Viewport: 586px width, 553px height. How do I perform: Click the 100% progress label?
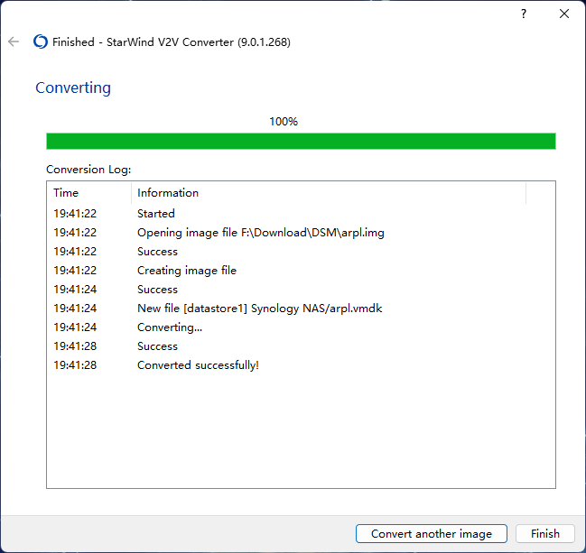click(x=284, y=122)
